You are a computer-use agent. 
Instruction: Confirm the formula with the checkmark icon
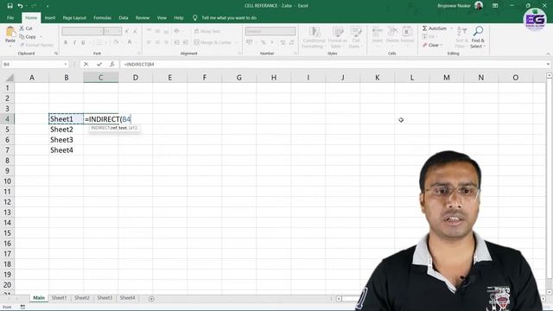coord(99,64)
